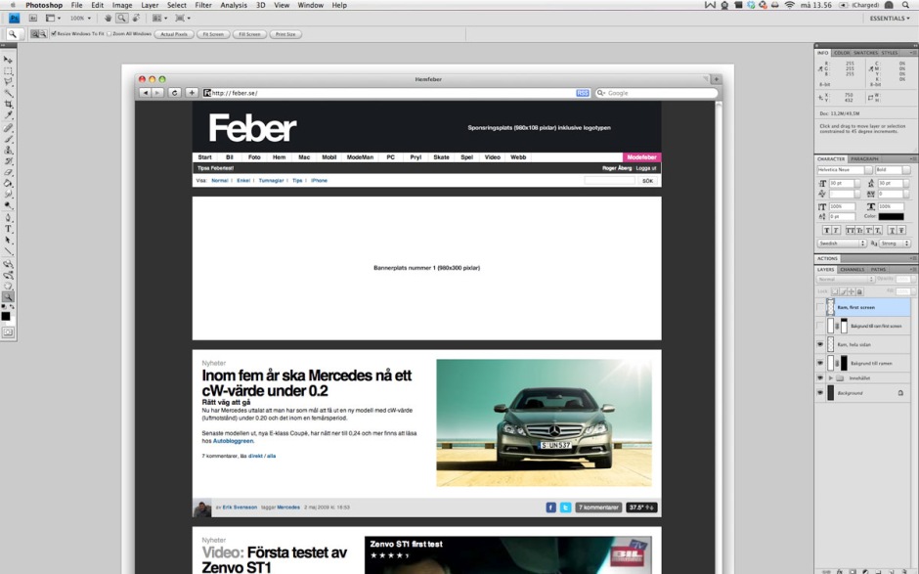
Task: Open the font style dropdown Bold
Action: click(906, 170)
